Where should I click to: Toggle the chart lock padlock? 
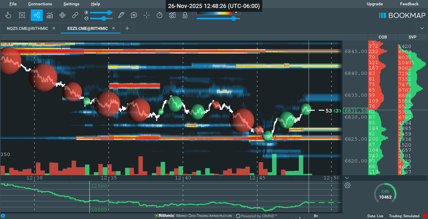click(x=185, y=15)
